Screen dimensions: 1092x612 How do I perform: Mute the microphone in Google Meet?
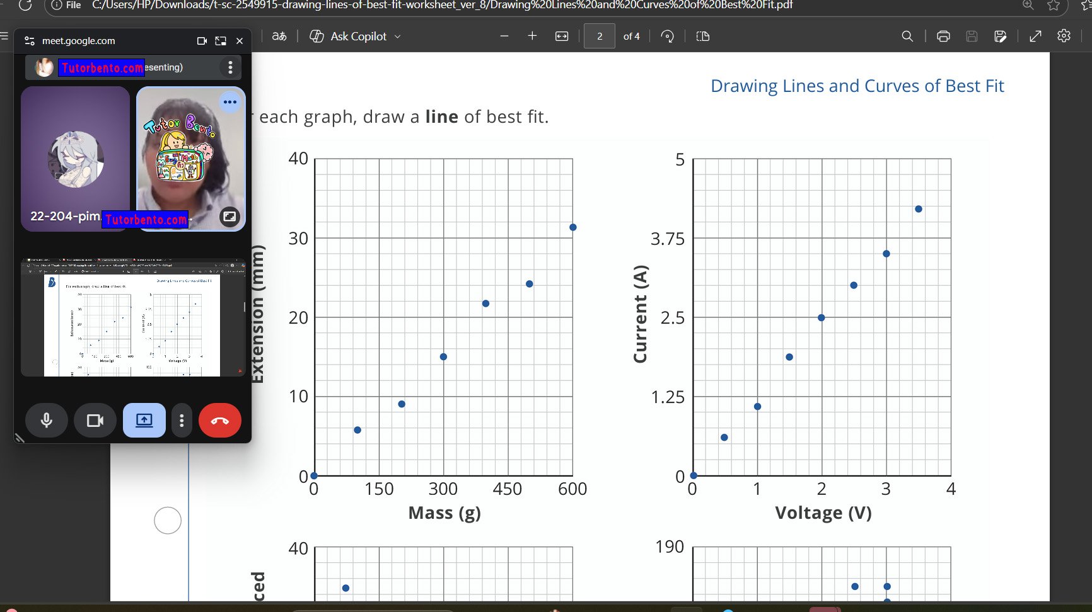[47, 421]
